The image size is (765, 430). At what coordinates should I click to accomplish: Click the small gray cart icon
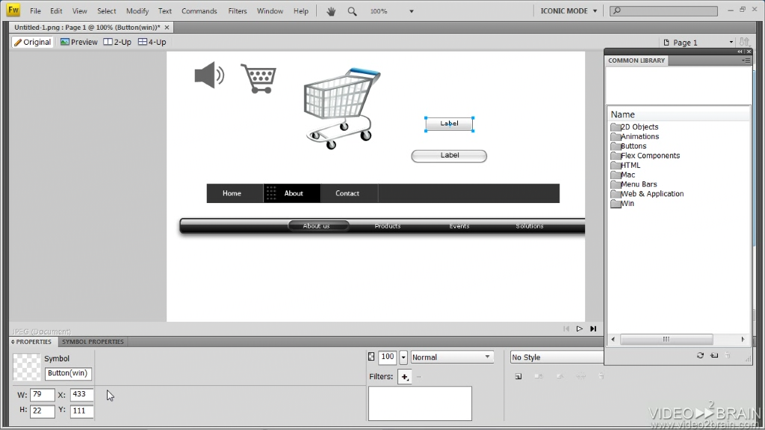pos(258,78)
